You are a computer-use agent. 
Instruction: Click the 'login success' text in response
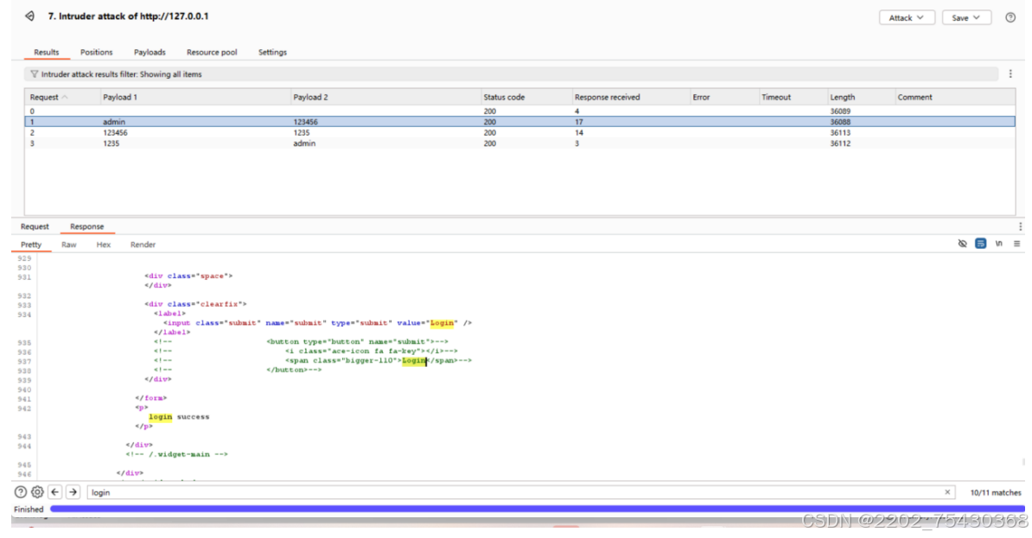(178, 417)
